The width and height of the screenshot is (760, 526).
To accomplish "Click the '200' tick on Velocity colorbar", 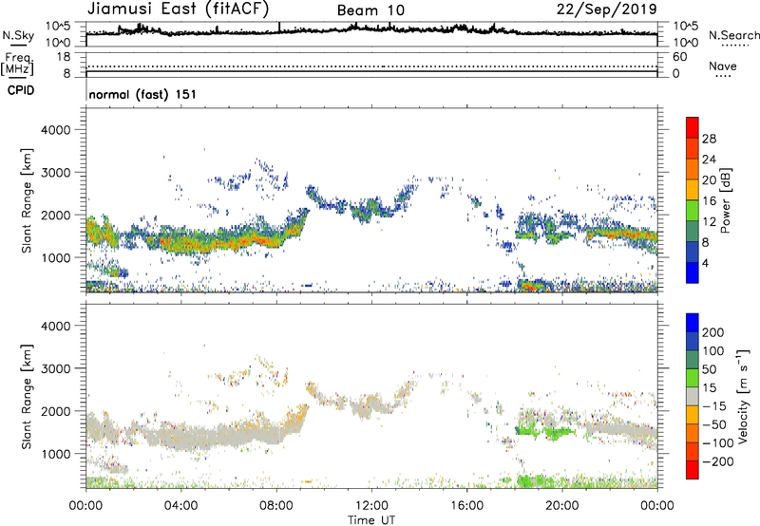I will [713, 332].
